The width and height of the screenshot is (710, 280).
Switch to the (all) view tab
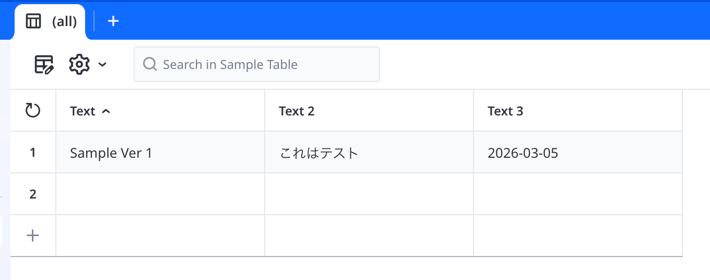click(64, 21)
